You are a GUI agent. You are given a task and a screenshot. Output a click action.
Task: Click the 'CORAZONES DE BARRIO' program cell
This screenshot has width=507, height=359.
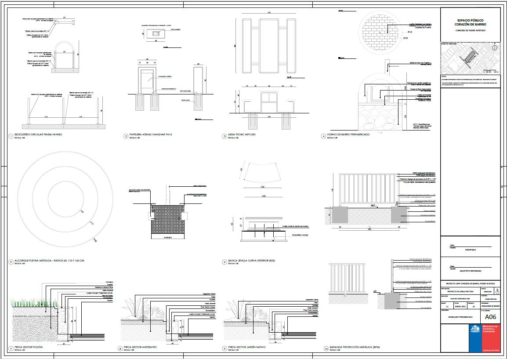click(x=490, y=306)
